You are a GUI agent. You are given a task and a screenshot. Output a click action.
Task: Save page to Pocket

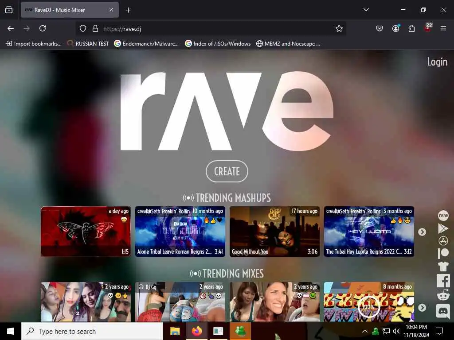pos(380,28)
